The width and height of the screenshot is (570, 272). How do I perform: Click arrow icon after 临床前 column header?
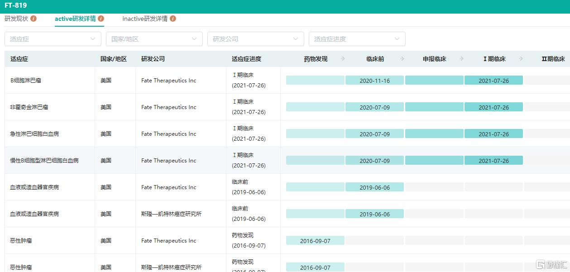click(402, 59)
